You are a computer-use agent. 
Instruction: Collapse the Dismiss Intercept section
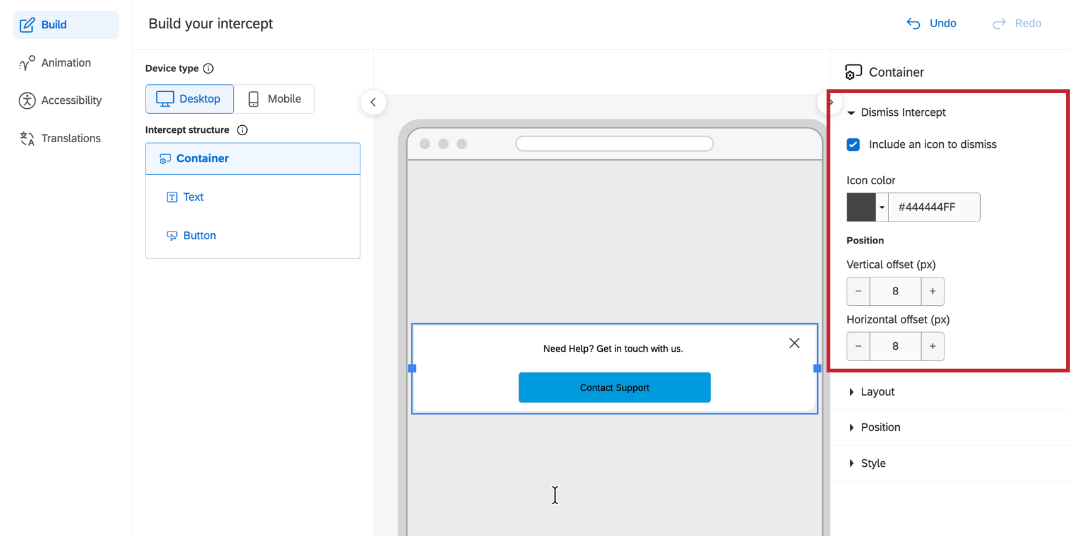click(897, 113)
